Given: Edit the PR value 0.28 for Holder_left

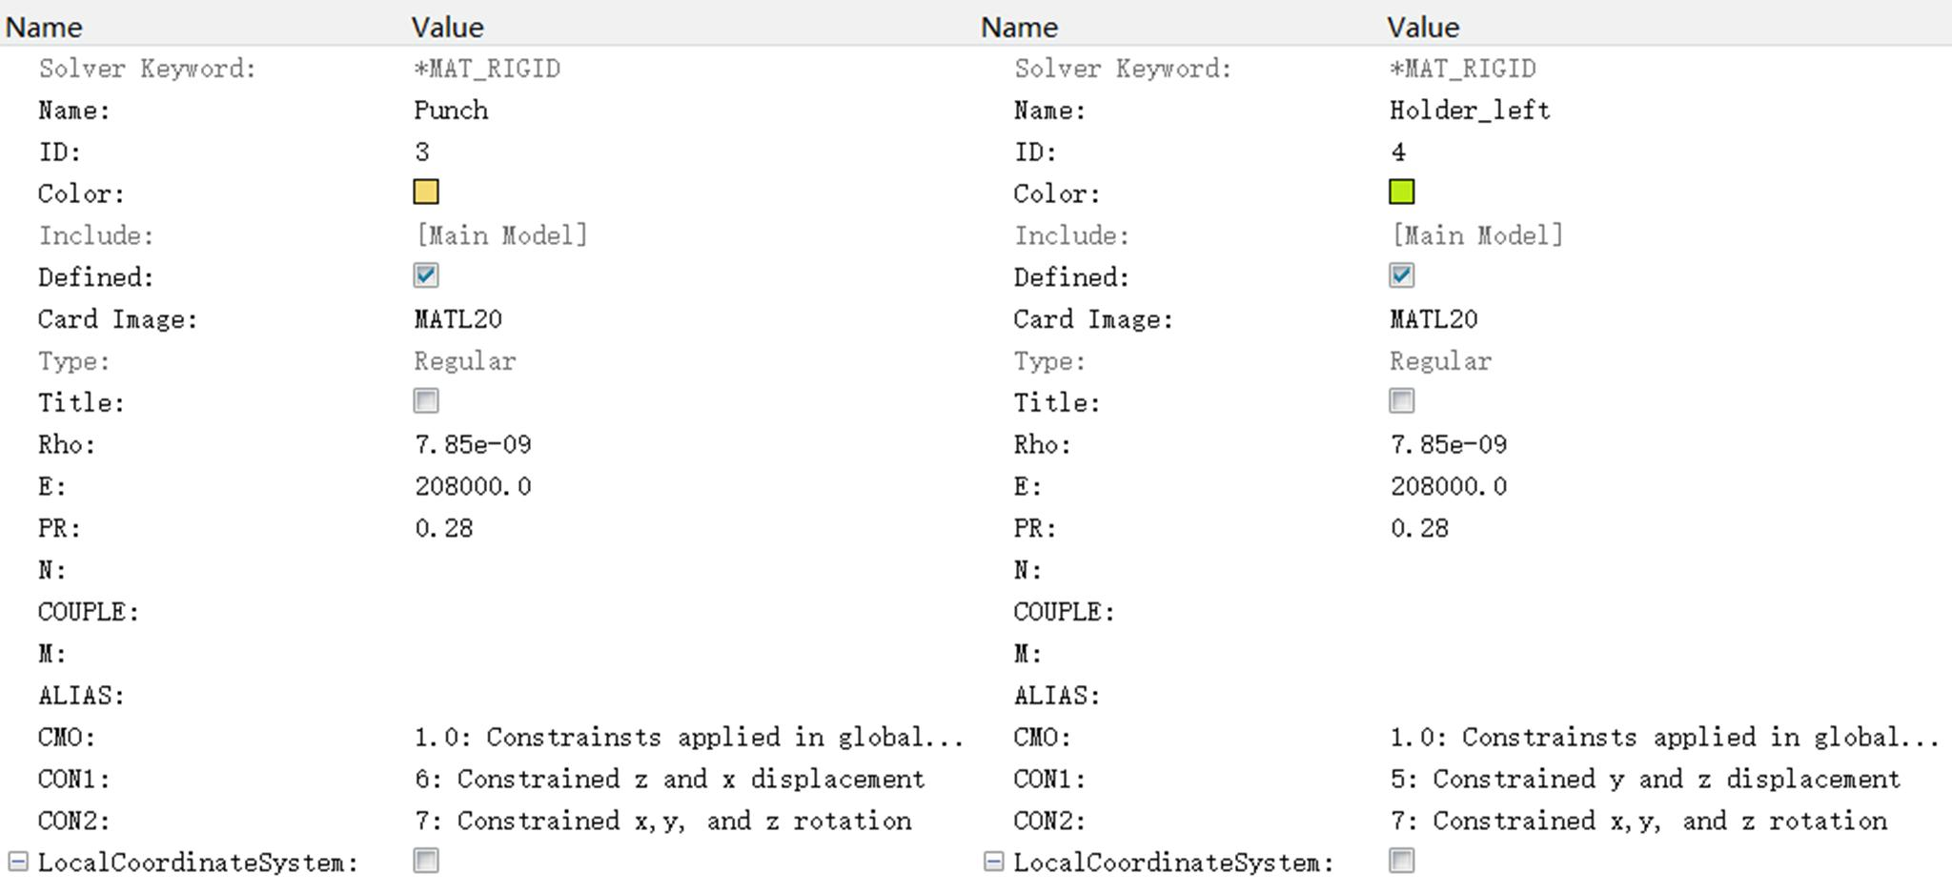Looking at the screenshot, I should click(1419, 528).
